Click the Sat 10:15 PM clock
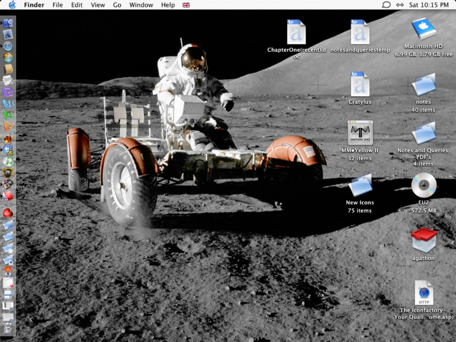The image size is (456, 342). [x=429, y=5]
